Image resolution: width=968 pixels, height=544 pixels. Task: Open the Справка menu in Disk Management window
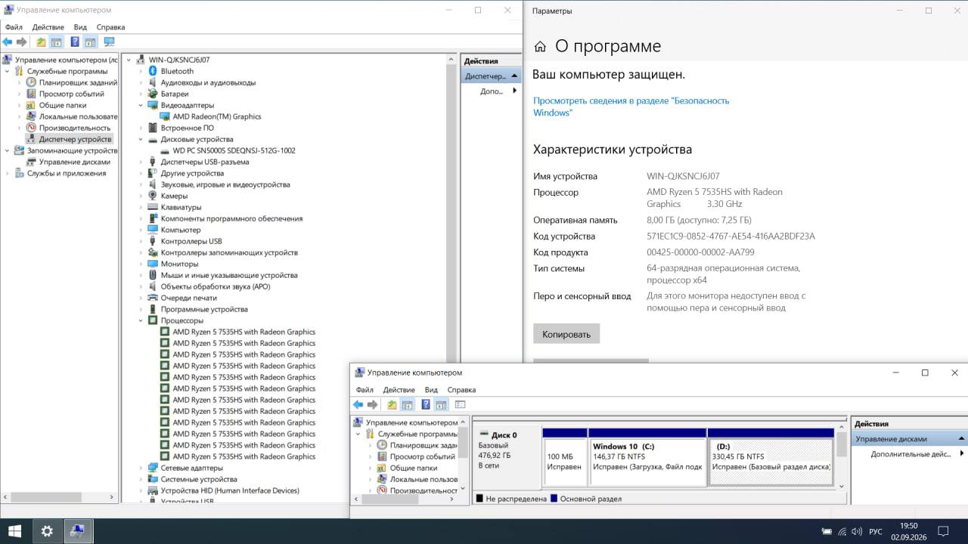(x=461, y=390)
